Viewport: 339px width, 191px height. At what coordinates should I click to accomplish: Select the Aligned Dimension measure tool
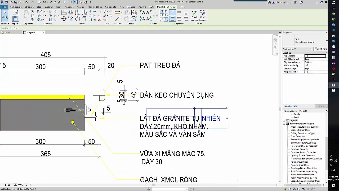117,12
